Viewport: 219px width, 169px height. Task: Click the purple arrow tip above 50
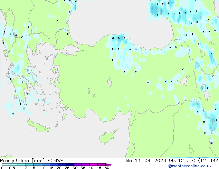coord(109,165)
